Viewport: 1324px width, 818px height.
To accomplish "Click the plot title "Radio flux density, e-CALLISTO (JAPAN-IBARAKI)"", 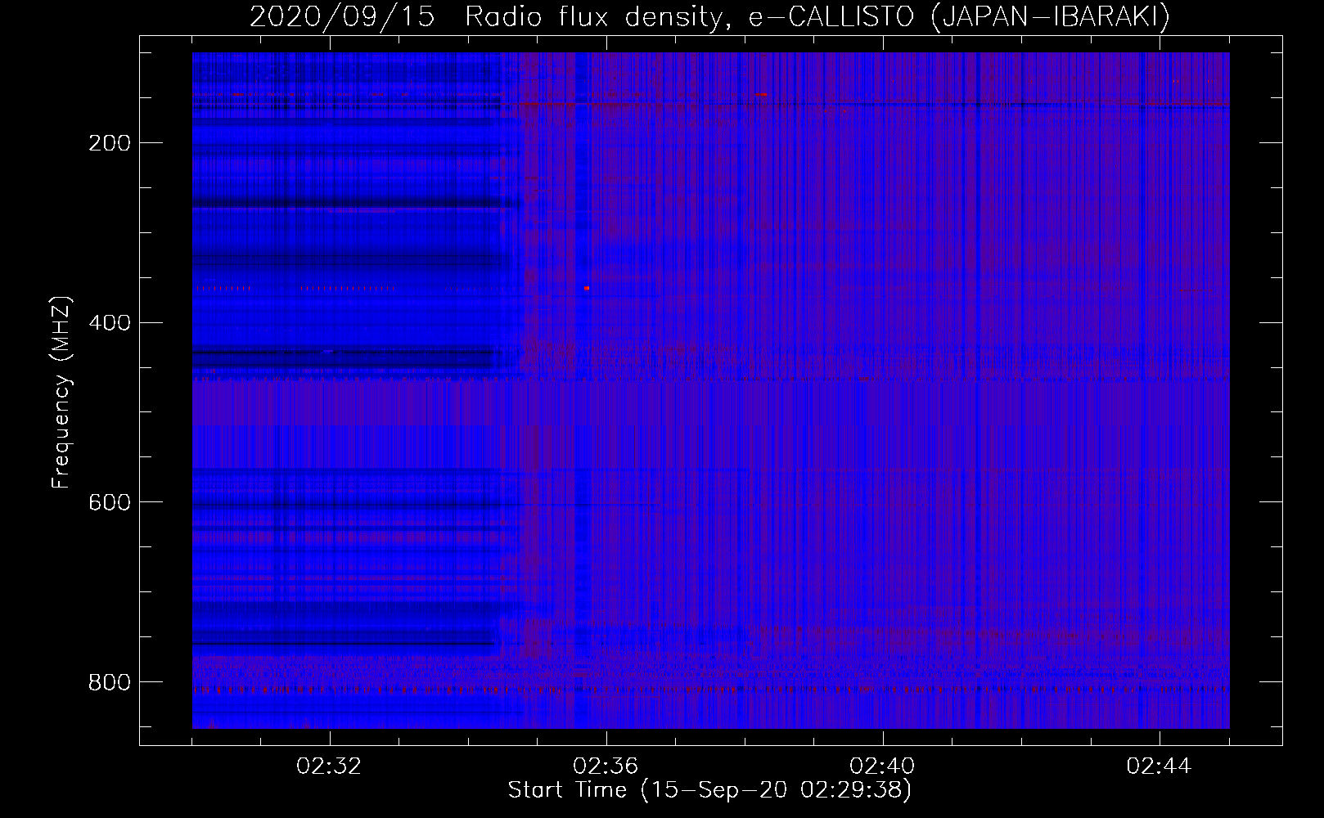I will click(817, 18).
